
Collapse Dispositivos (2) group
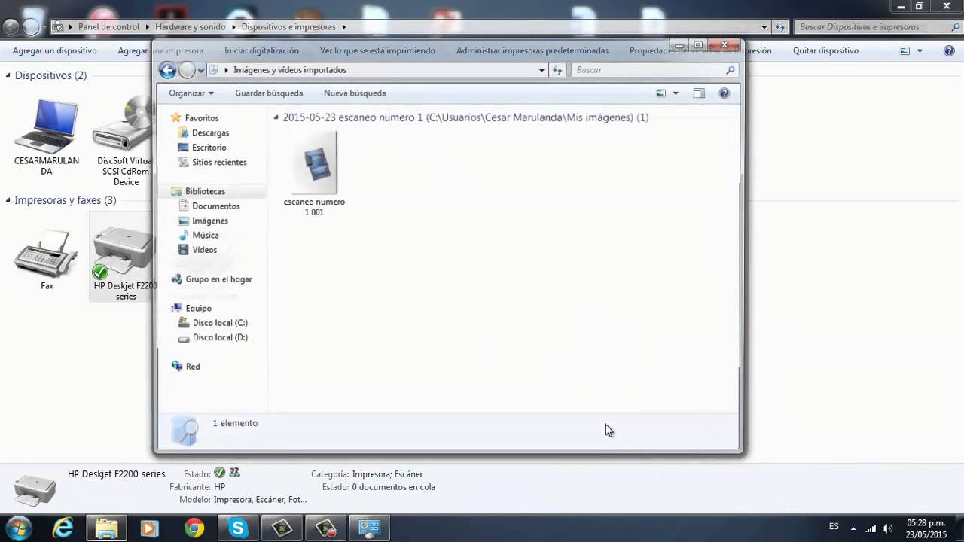pyautogui.click(x=8, y=75)
